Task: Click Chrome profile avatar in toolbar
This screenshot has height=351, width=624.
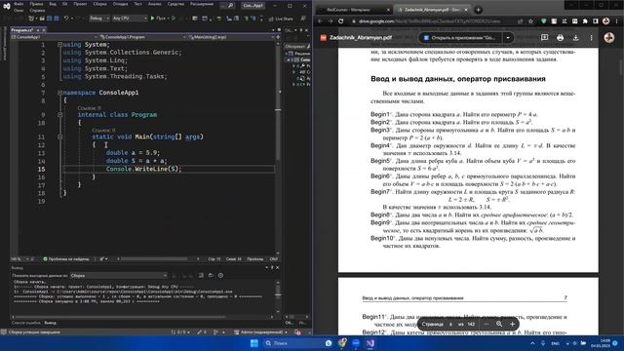Action: click(x=605, y=21)
